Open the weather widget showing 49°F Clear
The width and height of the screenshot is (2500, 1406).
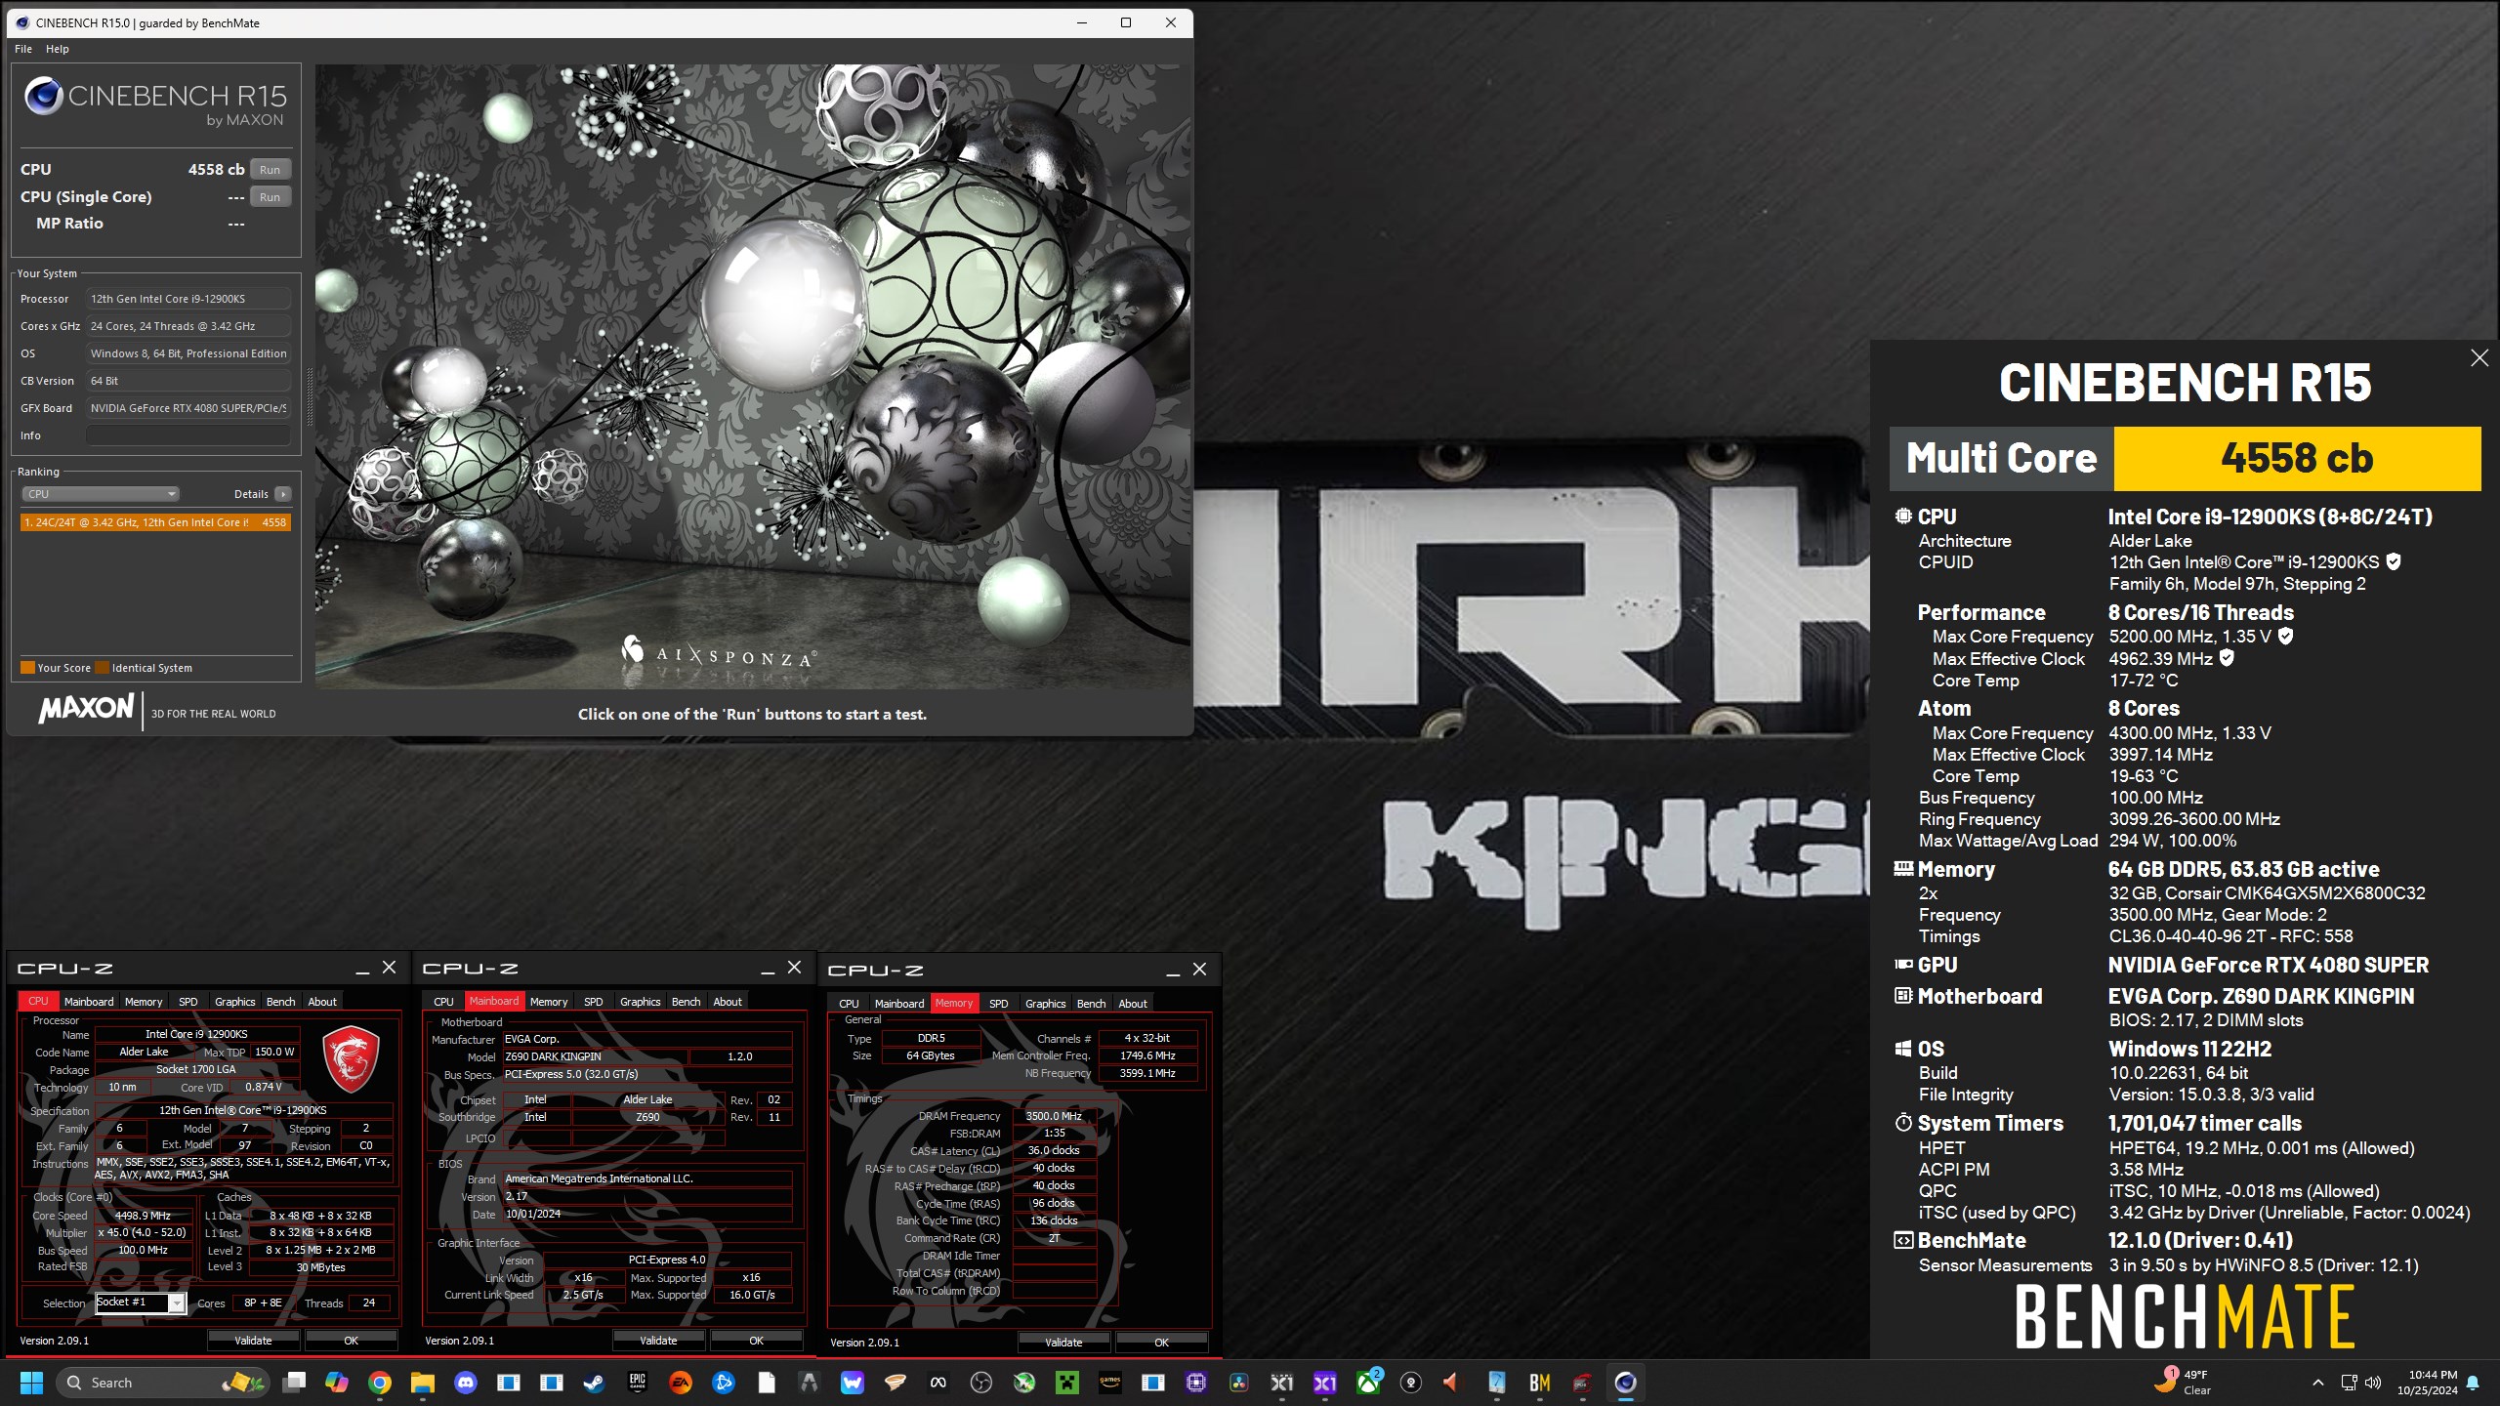pyautogui.click(x=2184, y=1383)
